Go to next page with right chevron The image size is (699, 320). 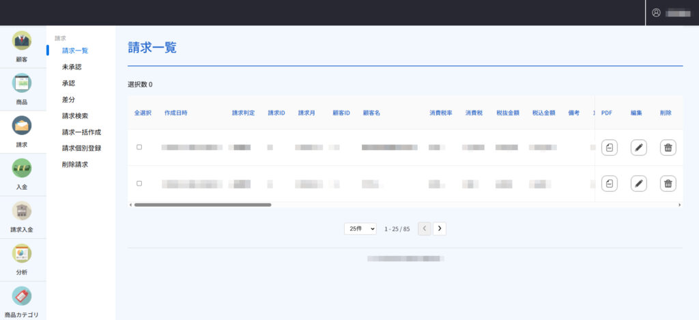[440, 229]
